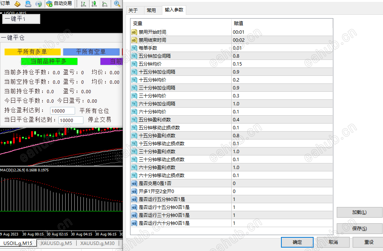The width and height of the screenshot is (383, 251).
Task: Click the icon beside 开多1开空2全开0
Action: 134,191
